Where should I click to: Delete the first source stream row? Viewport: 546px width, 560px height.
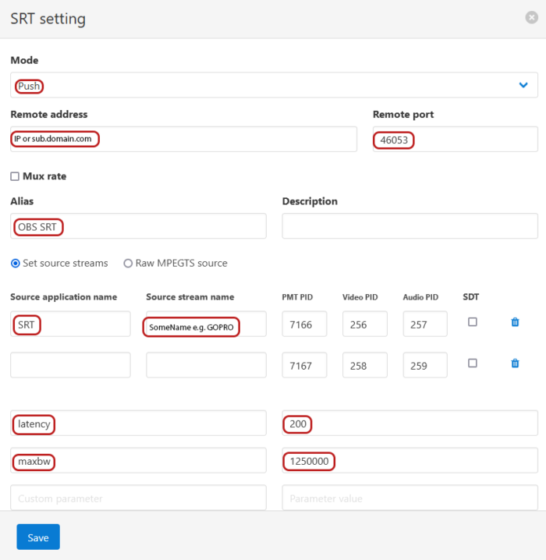coord(515,322)
